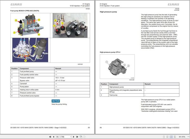Viewport: 190px width, 139px height.
Task: Click the '4 mm' remark cell
Action: pyautogui.click(x=72, y=90)
